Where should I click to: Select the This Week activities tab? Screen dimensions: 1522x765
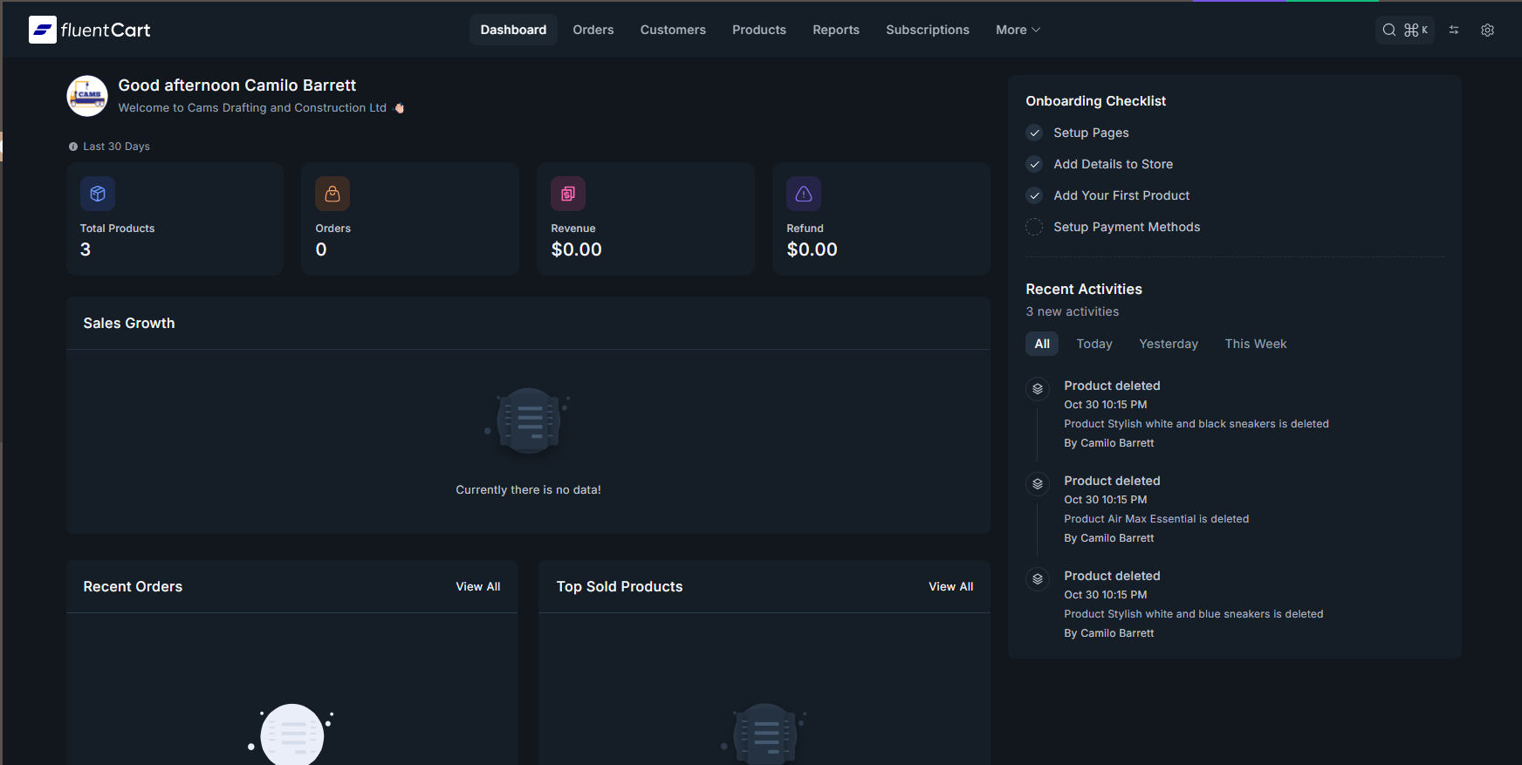point(1255,344)
